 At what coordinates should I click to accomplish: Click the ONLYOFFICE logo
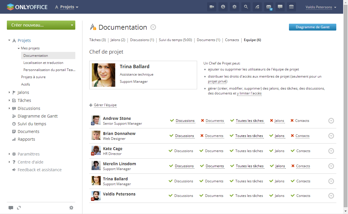click(27, 7)
